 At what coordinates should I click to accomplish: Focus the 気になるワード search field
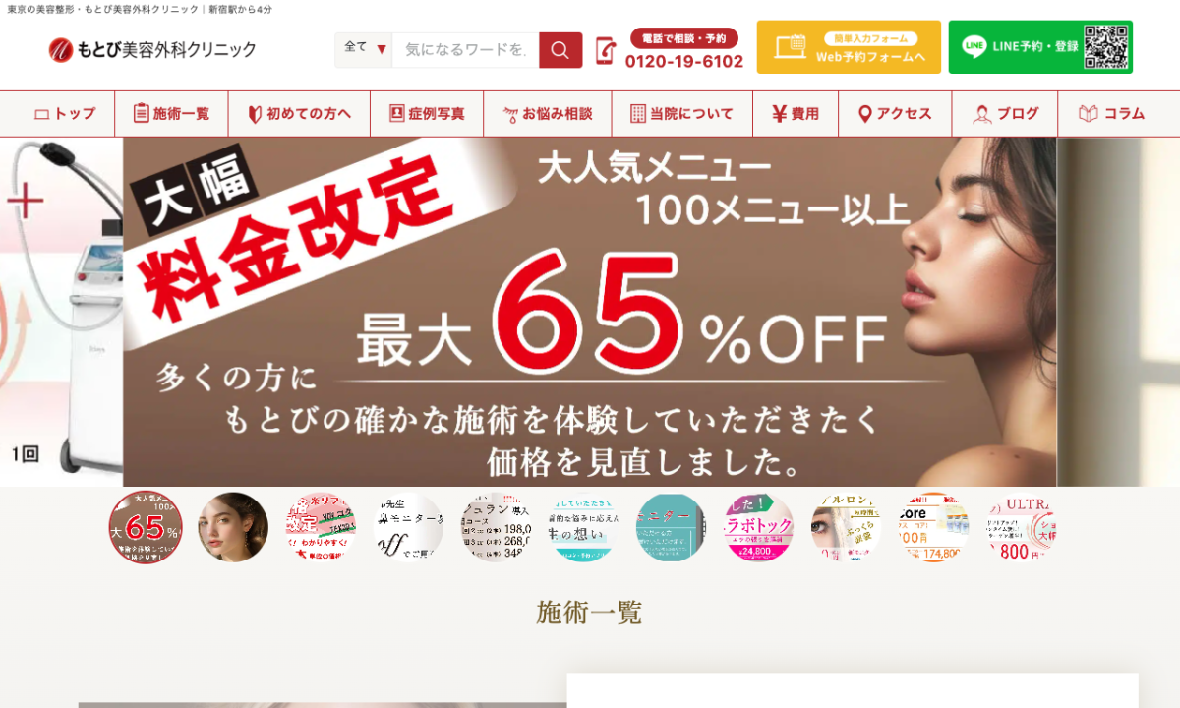tap(465, 50)
